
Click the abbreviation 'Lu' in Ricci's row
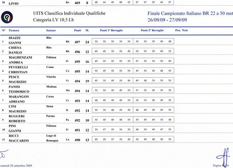click(68, 140)
